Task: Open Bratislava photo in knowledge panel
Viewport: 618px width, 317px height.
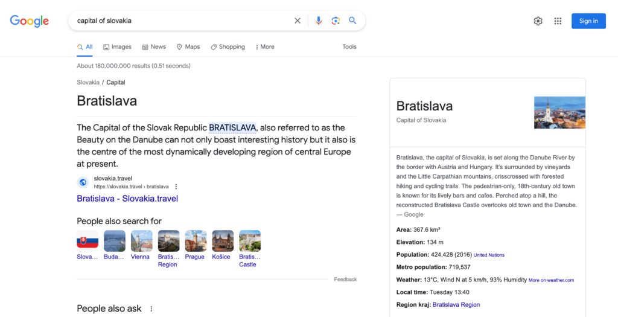Action: point(559,112)
